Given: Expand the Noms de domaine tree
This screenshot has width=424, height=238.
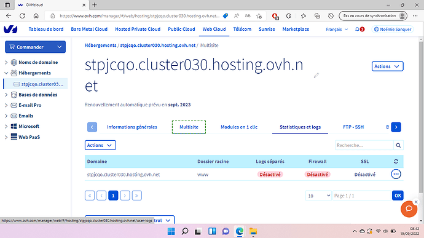Looking at the screenshot, I should [6, 62].
